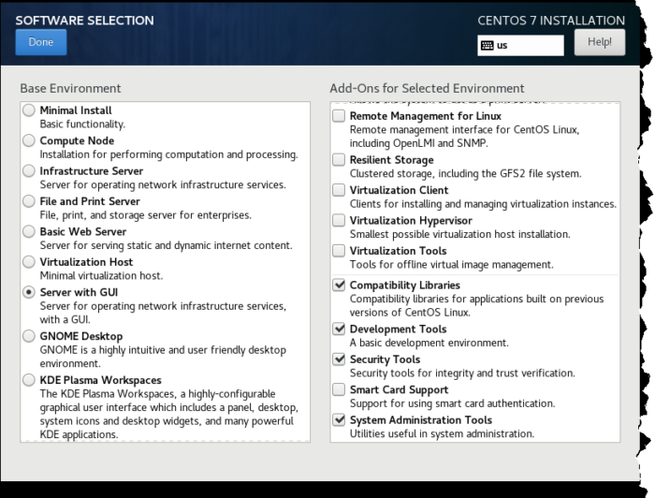The image size is (655, 498).
Task: Click the us keyboard layout field
Action: point(520,45)
